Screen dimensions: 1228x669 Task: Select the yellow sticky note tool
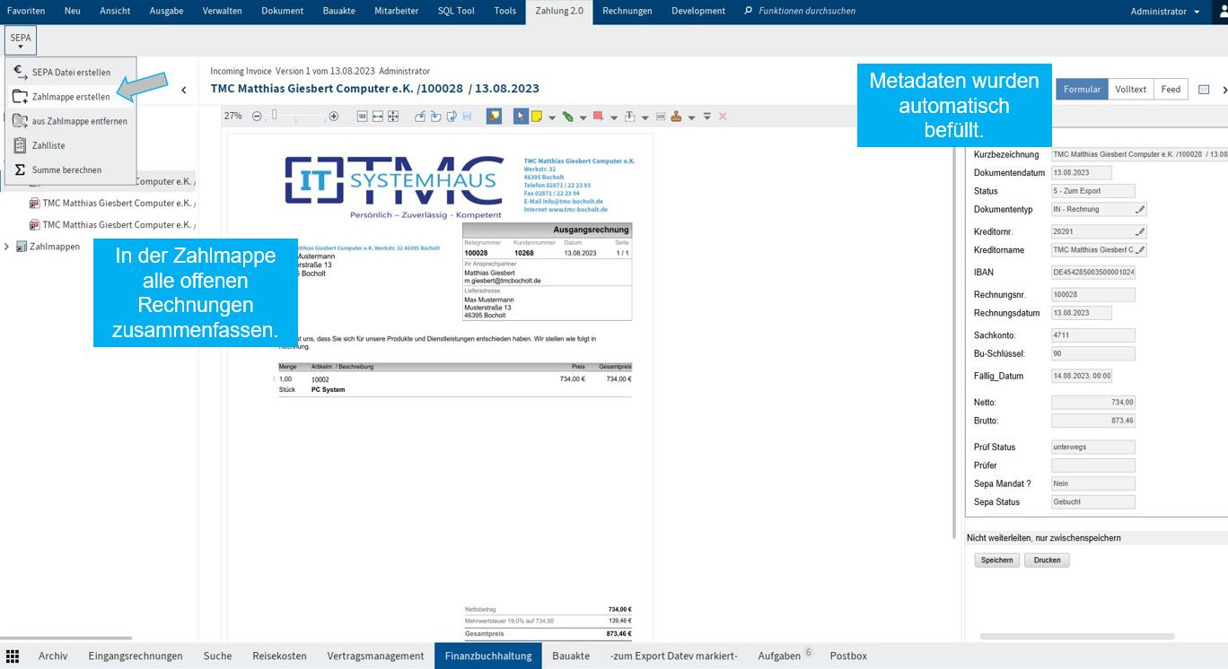tap(536, 116)
